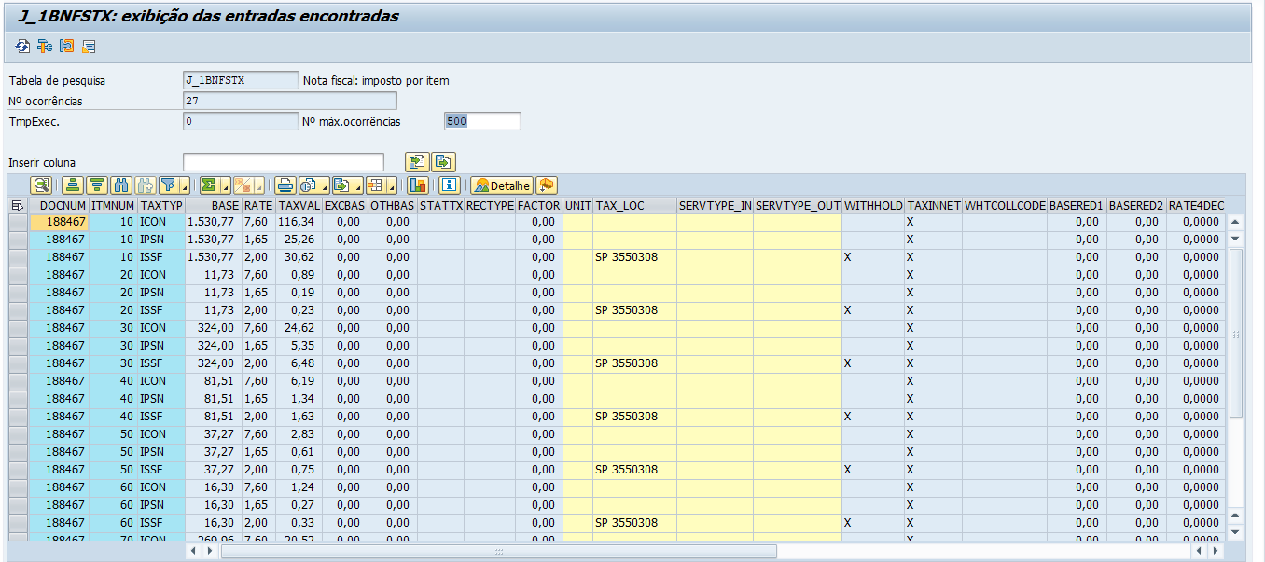Click the select-all icon at grid corner
Viewport: 1265px width, 562px height.
(x=17, y=205)
